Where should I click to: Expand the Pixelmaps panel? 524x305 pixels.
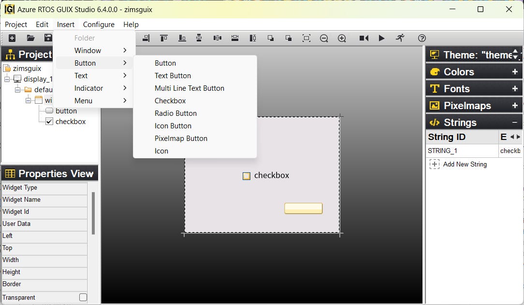click(x=515, y=106)
